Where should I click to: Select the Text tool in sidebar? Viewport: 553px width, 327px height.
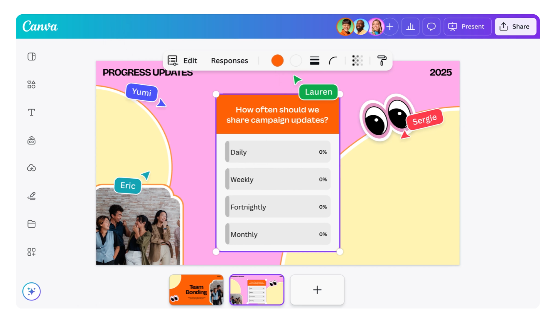coord(32,112)
